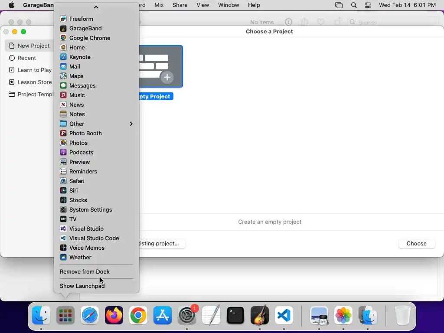Open the Window menu
The height and width of the screenshot is (333, 444).
pos(229,5)
